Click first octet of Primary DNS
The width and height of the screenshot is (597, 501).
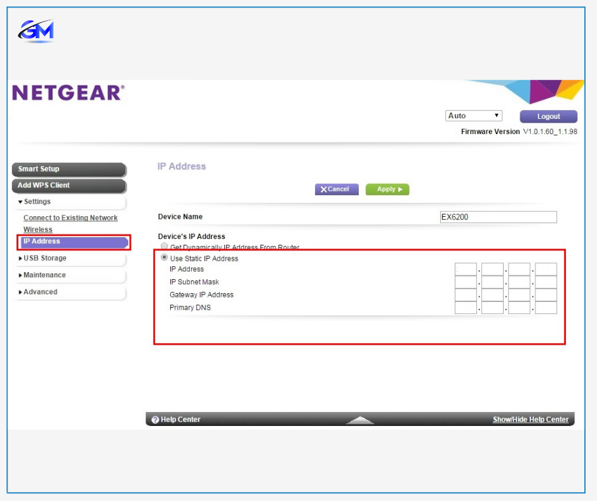coord(466,308)
